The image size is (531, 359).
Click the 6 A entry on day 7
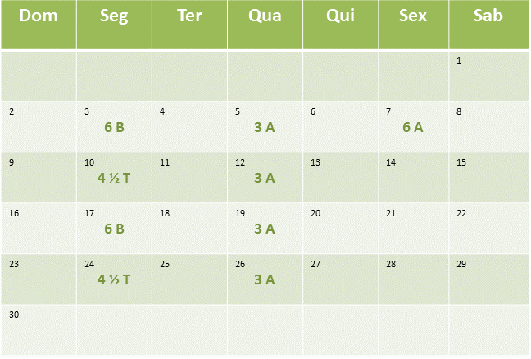point(413,127)
